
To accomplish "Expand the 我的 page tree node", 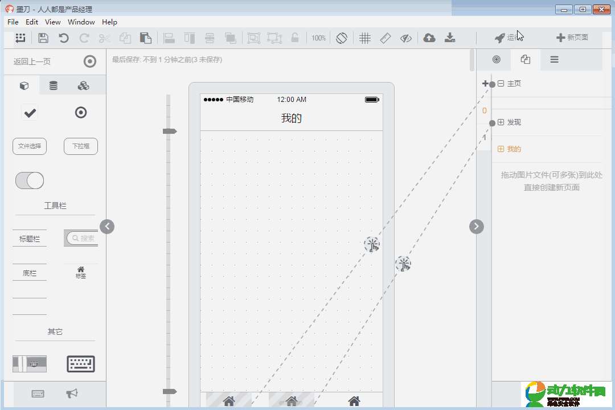I will click(501, 149).
